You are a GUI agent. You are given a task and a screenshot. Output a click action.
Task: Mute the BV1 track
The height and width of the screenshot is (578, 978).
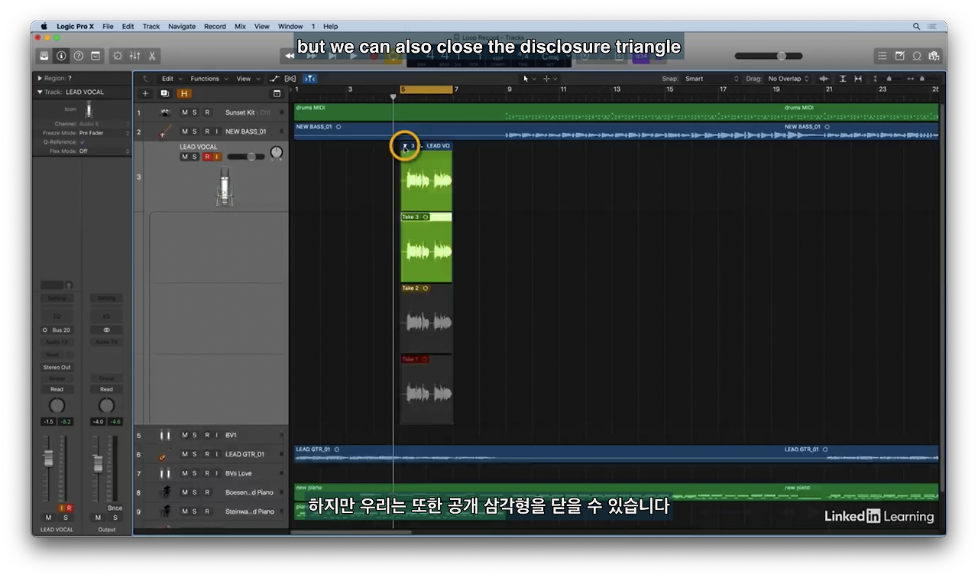click(184, 435)
